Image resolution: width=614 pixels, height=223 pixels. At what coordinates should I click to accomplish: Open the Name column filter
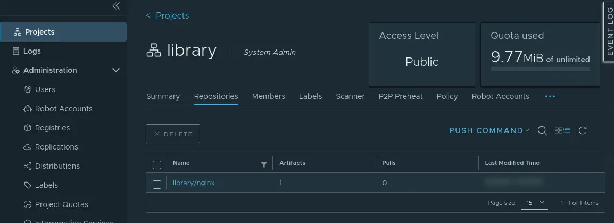point(264,165)
